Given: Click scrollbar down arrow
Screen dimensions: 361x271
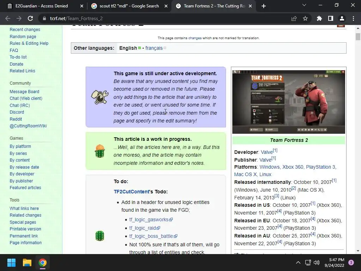Looking at the screenshot, I should (358, 251).
